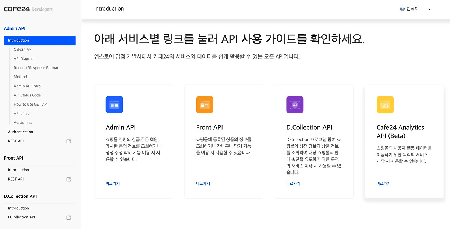The height and width of the screenshot is (229, 450).
Task: Open external link icon beside D.Collection API
Action: (x=69, y=217)
